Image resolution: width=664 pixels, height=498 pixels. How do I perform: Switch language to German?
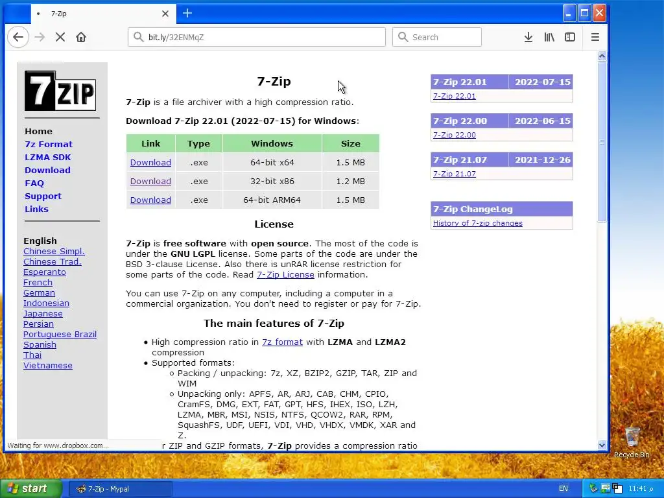point(39,293)
